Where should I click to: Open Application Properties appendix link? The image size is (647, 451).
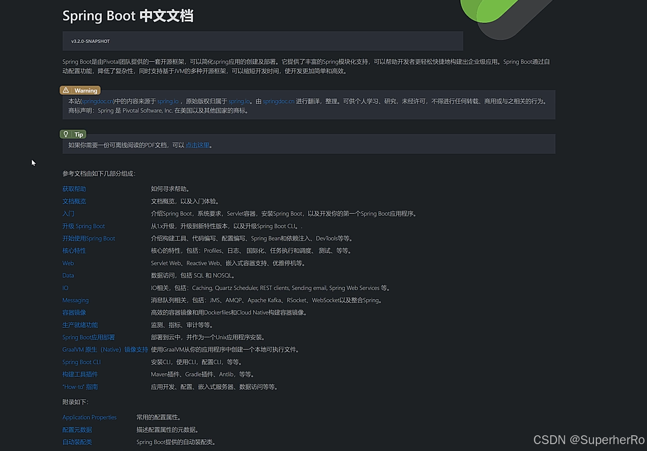coord(89,417)
